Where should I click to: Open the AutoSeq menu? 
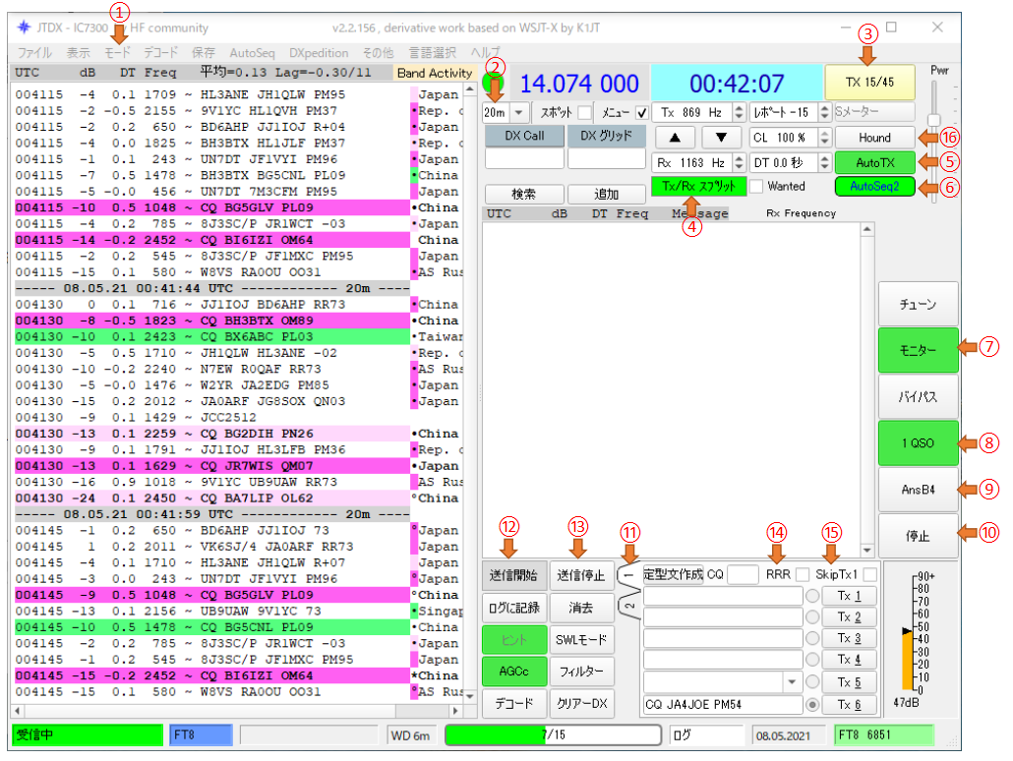tap(252, 53)
